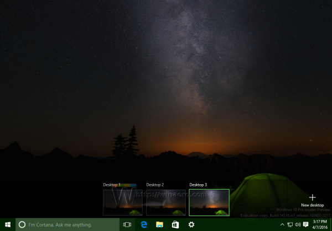The width and height of the screenshot is (332, 231).
Task: Open File Explorer from the taskbar
Action: (159, 225)
